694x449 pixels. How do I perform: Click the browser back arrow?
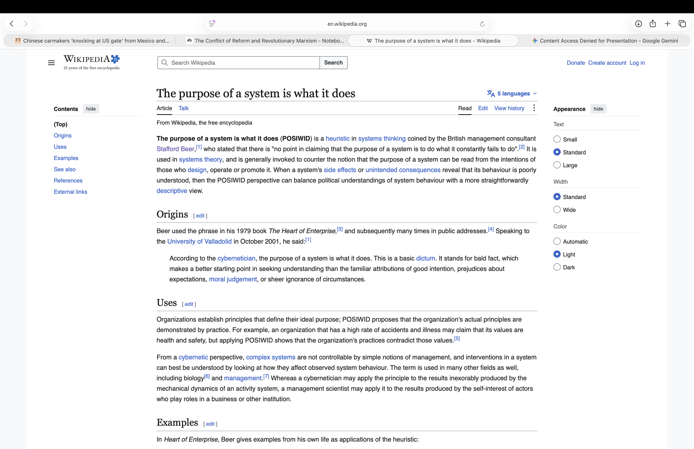tap(12, 24)
